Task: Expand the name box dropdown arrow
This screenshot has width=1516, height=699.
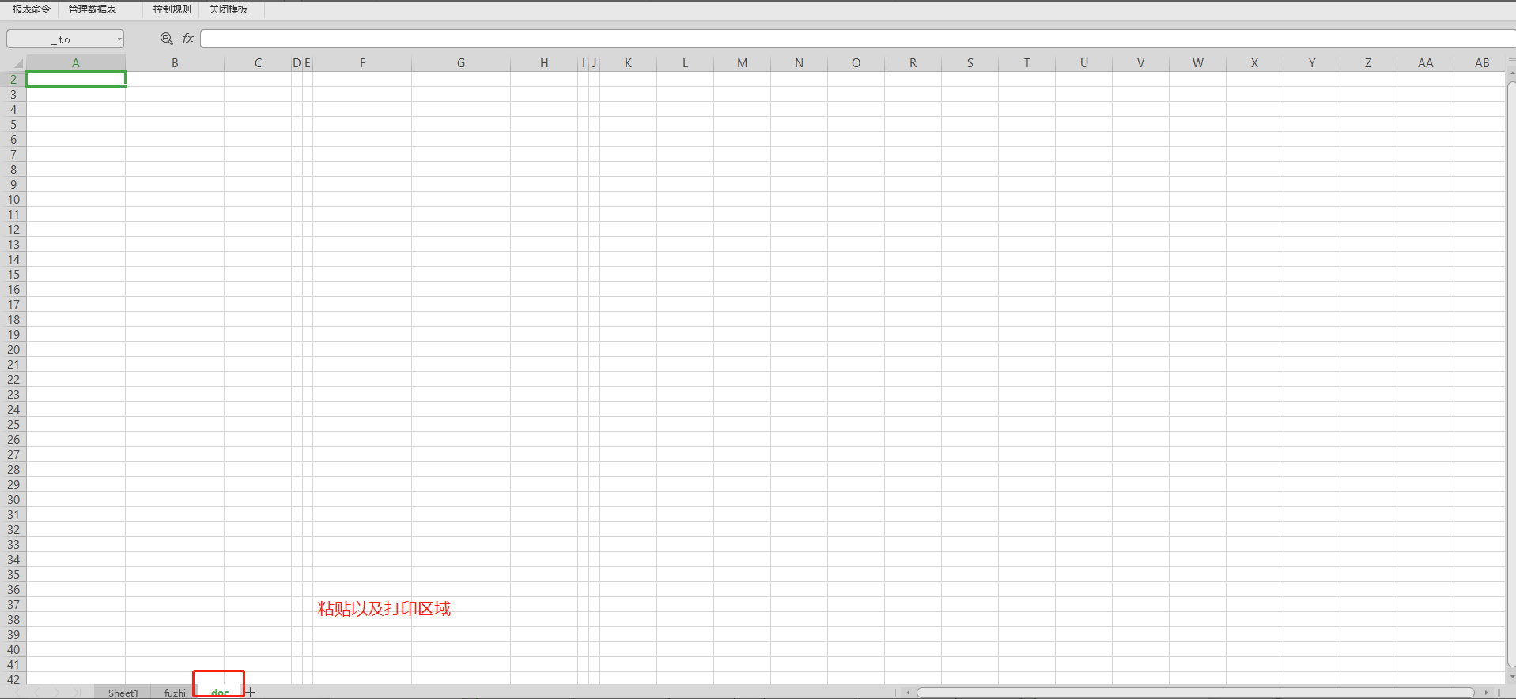Action: coord(119,39)
